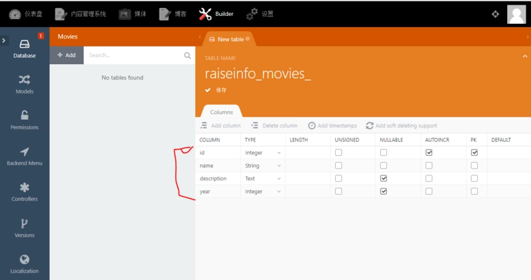Click Add column toolbar button
531x280 pixels.
point(220,125)
